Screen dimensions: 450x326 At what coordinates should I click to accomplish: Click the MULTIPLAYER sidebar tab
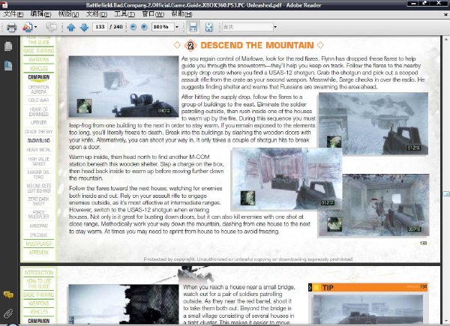39,244
